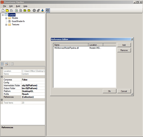
Task: Click the Existing Folder yellow folder icon
Action: pos(29,10)
